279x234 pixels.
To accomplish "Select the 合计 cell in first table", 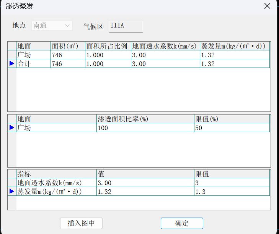I will click(33, 64).
